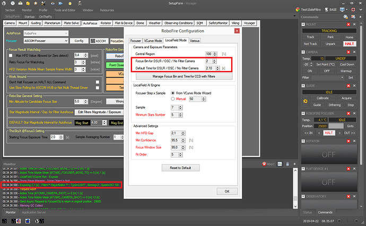Select the Manual radio button
Screen dimensions: 366x226
(173, 99)
